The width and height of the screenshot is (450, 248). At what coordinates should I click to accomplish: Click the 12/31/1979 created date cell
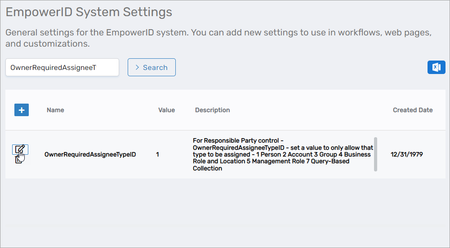(x=406, y=154)
